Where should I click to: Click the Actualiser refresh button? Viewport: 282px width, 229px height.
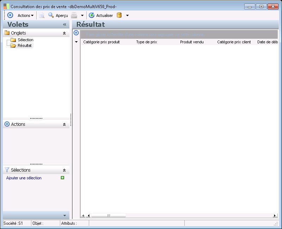(x=101, y=16)
